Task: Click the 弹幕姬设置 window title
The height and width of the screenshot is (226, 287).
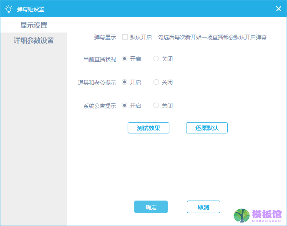Action: pos(30,9)
